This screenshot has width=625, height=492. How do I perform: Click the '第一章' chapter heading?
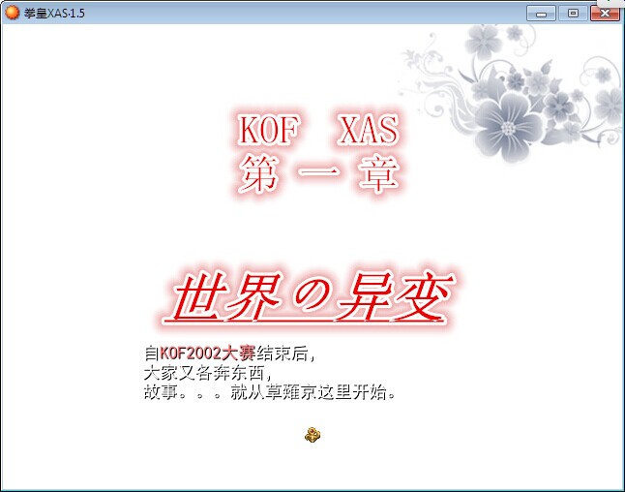319,174
